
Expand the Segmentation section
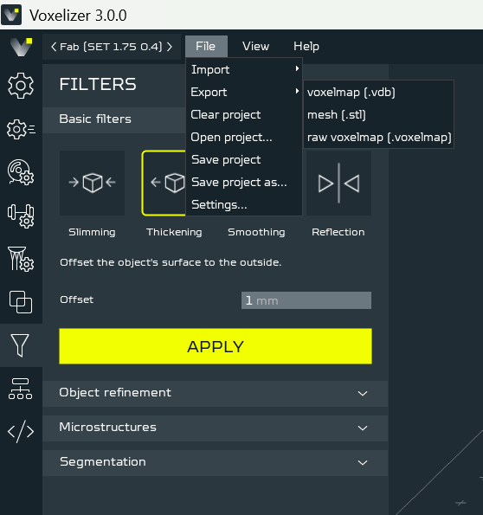pyautogui.click(x=216, y=462)
